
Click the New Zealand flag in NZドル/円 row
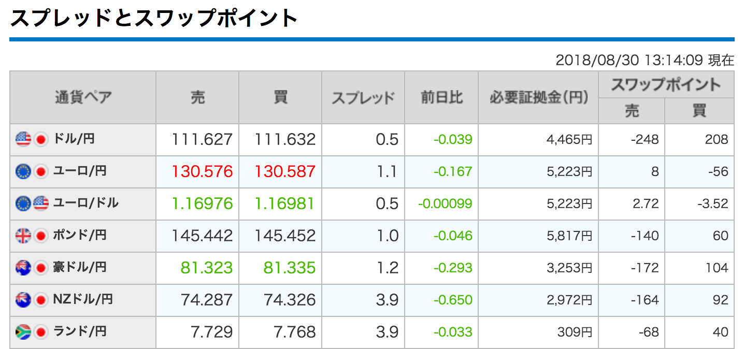23,300
